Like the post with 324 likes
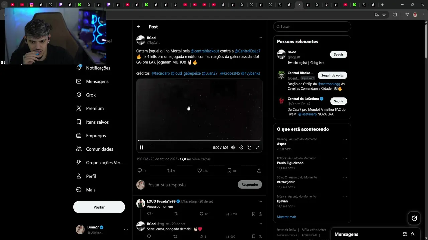The image size is (428, 240). click(202, 170)
